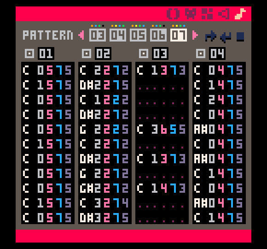Toggle channel 02 enable checkbox
The height and width of the screenshot is (249, 267).
point(87,53)
